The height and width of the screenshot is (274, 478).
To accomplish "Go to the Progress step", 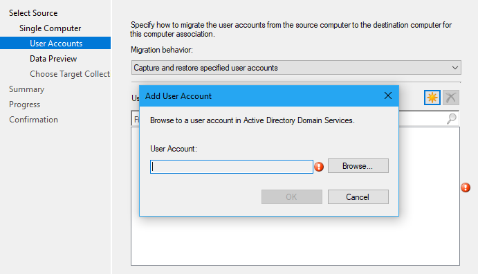I will coord(24,104).
